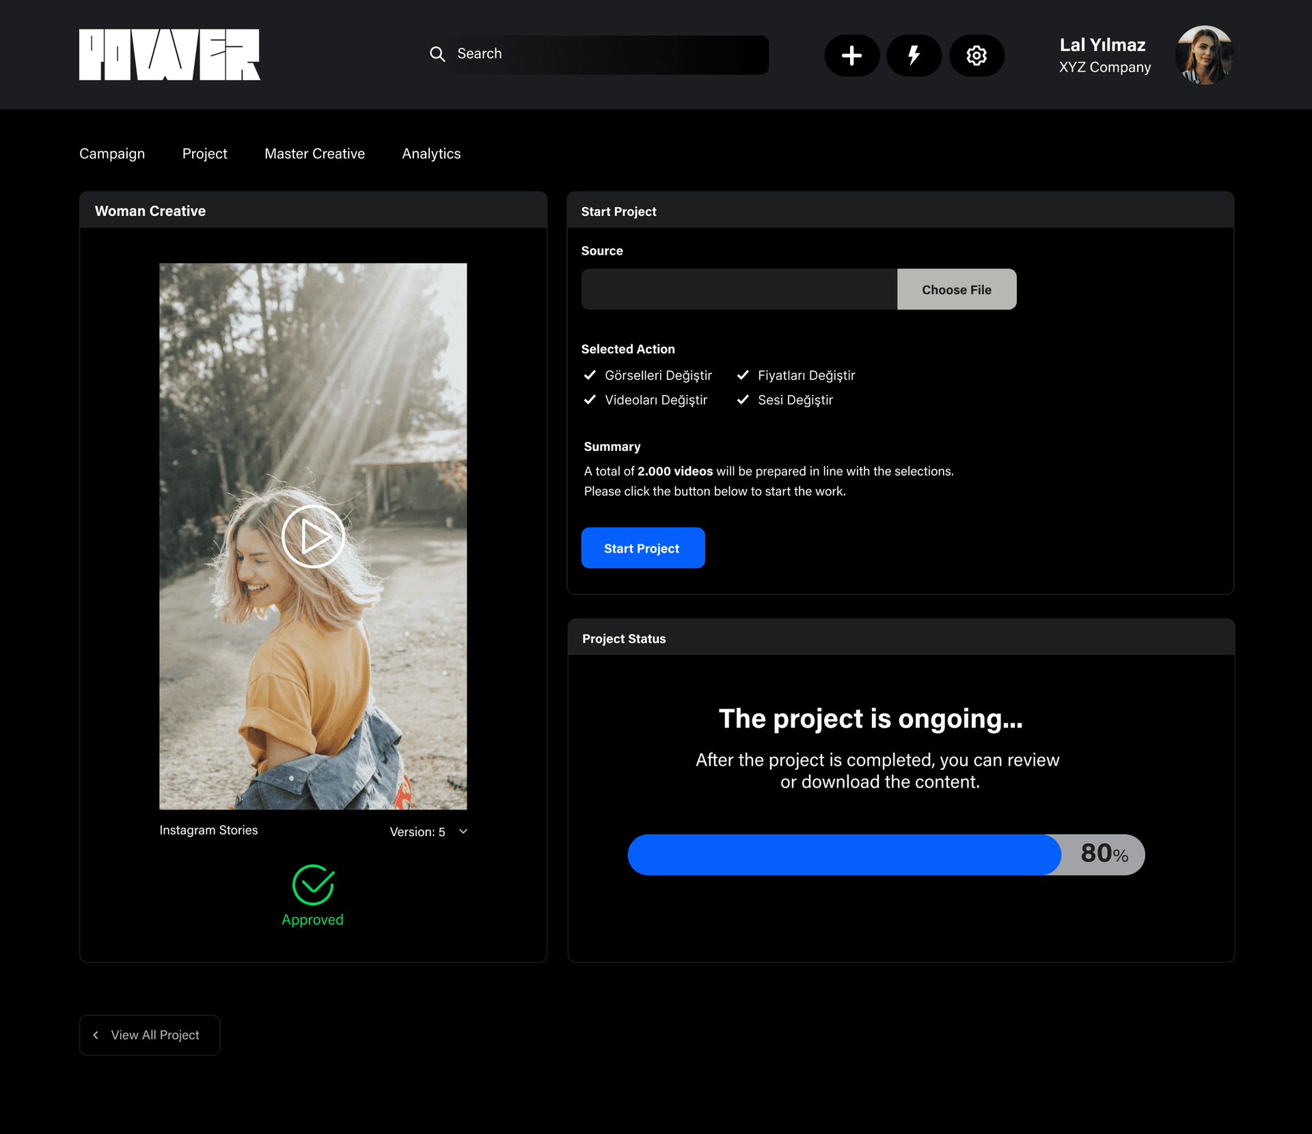Click the plus add-new icon button
1312x1134 pixels.
[851, 55]
